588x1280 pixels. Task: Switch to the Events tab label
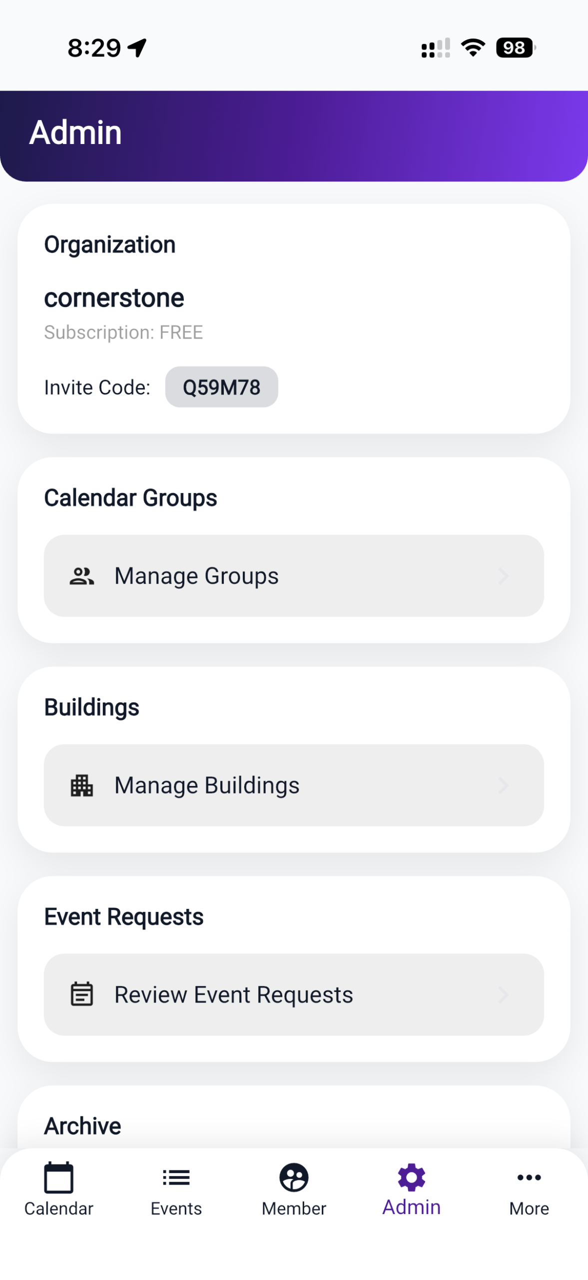[x=176, y=1209]
